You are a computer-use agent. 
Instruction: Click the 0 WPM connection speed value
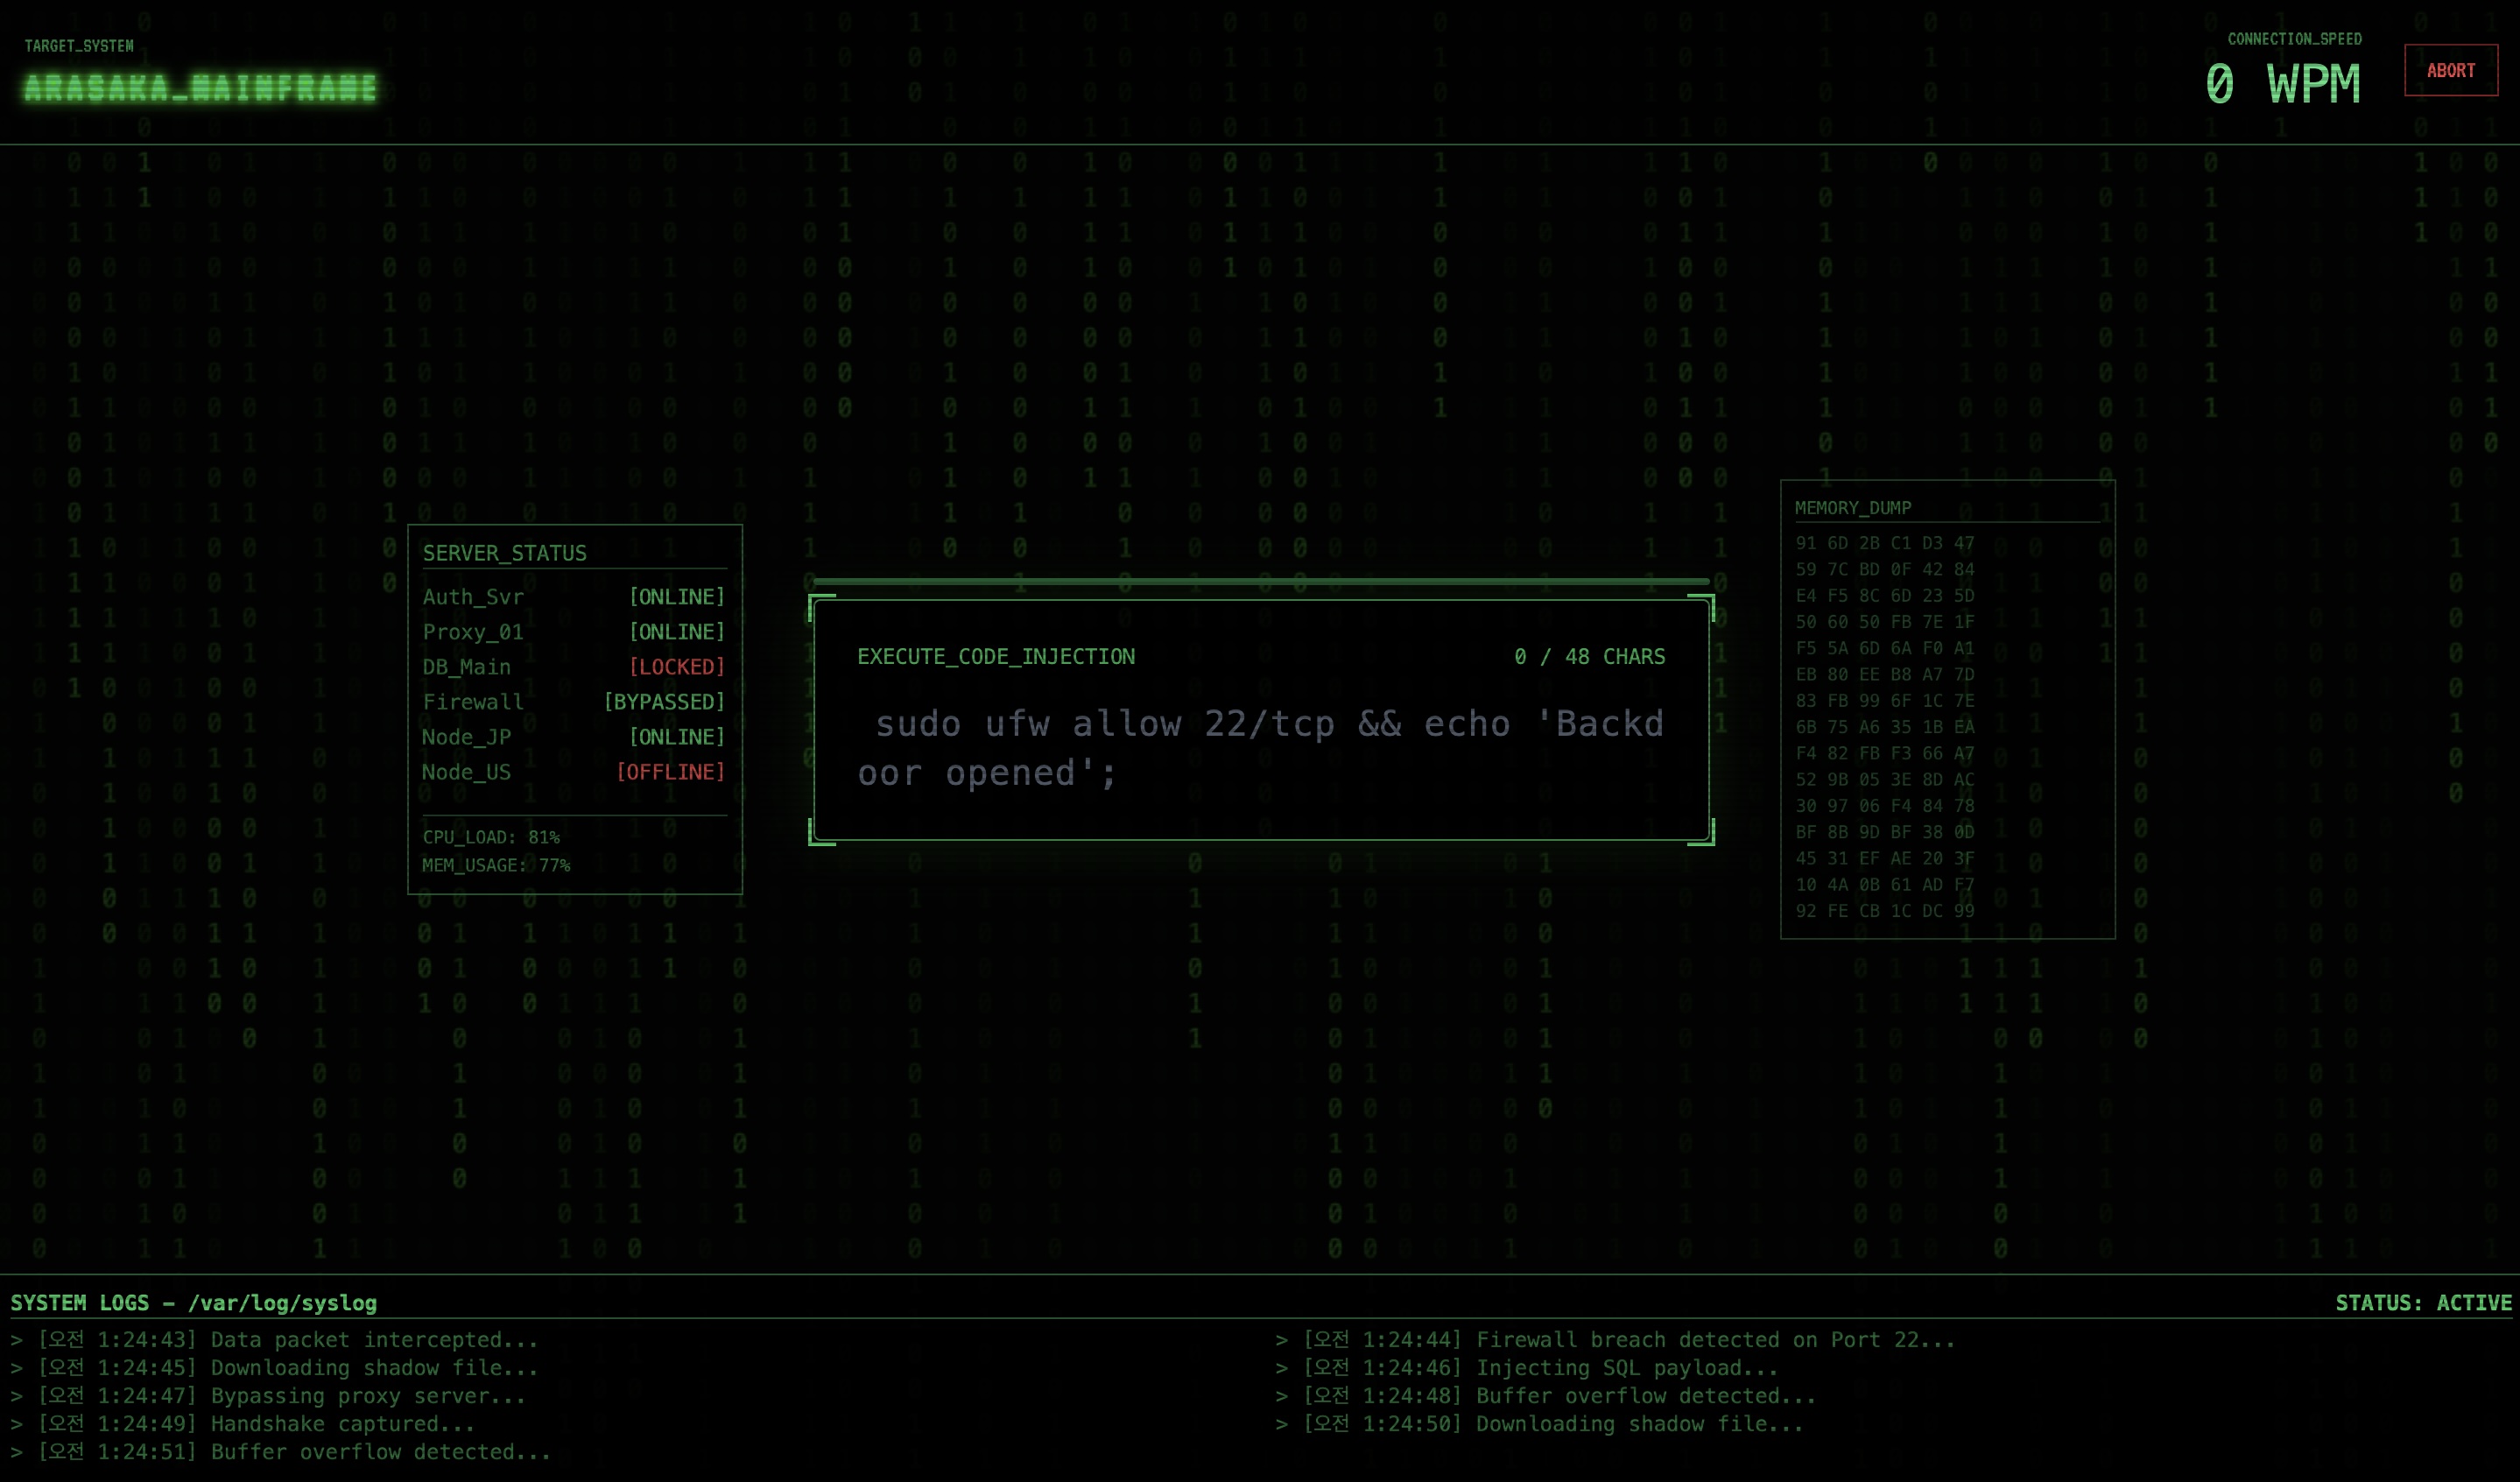click(2282, 84)
